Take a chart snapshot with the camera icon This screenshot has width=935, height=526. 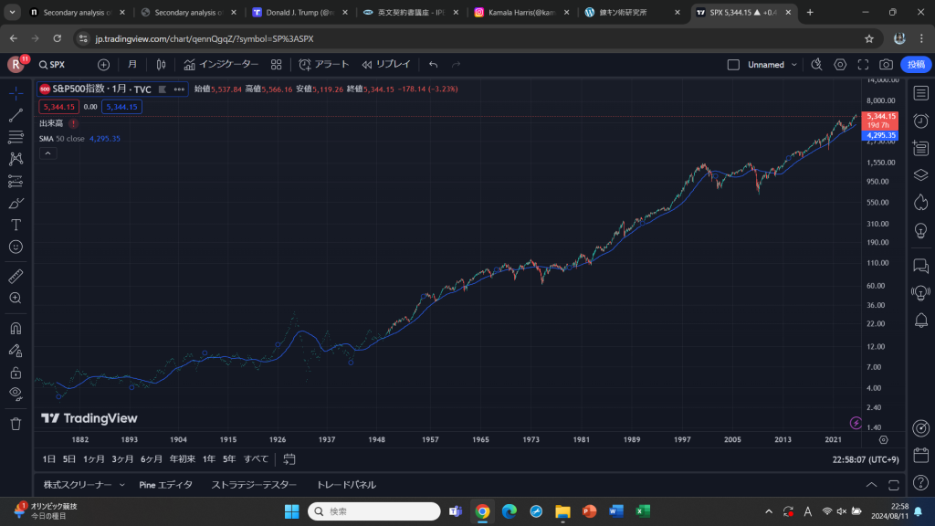point(887,65)
